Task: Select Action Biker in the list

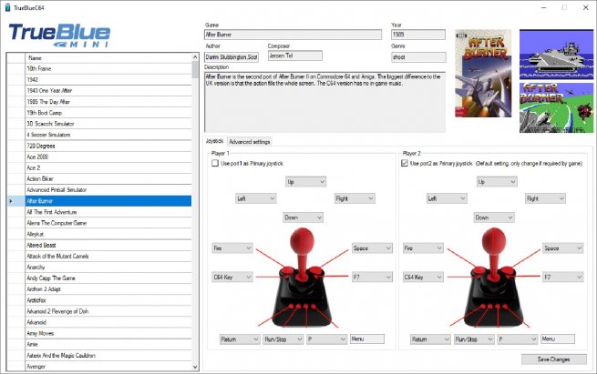Action: pyautogui.click(x=108, y=179)
